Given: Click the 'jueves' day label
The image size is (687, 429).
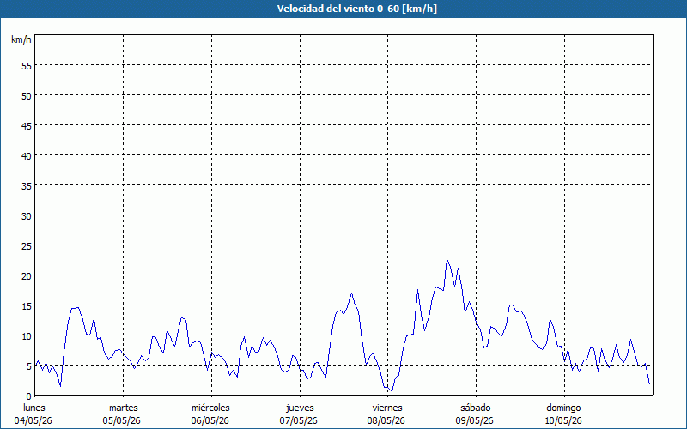Looking at the screenshot, I should click(x=300, y=408).
